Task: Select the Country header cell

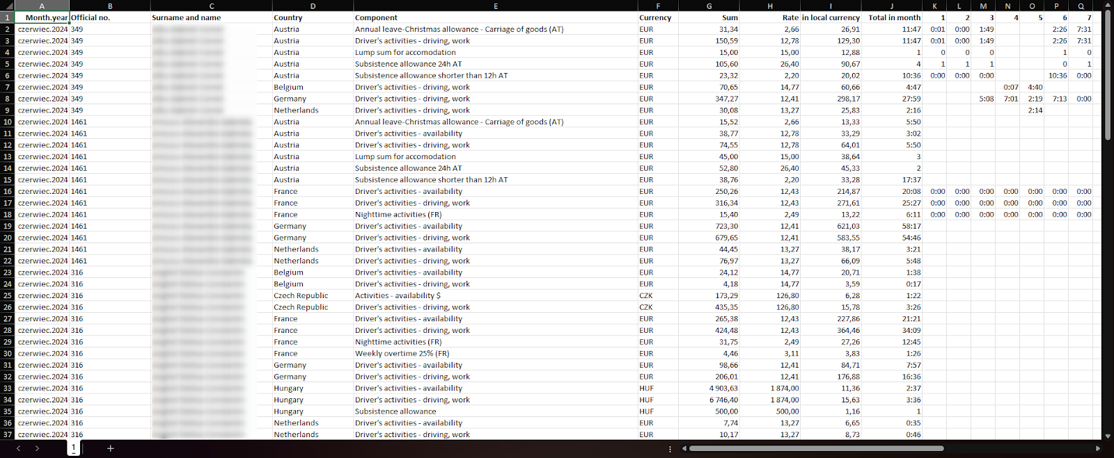Action: [x=313, y=17]
